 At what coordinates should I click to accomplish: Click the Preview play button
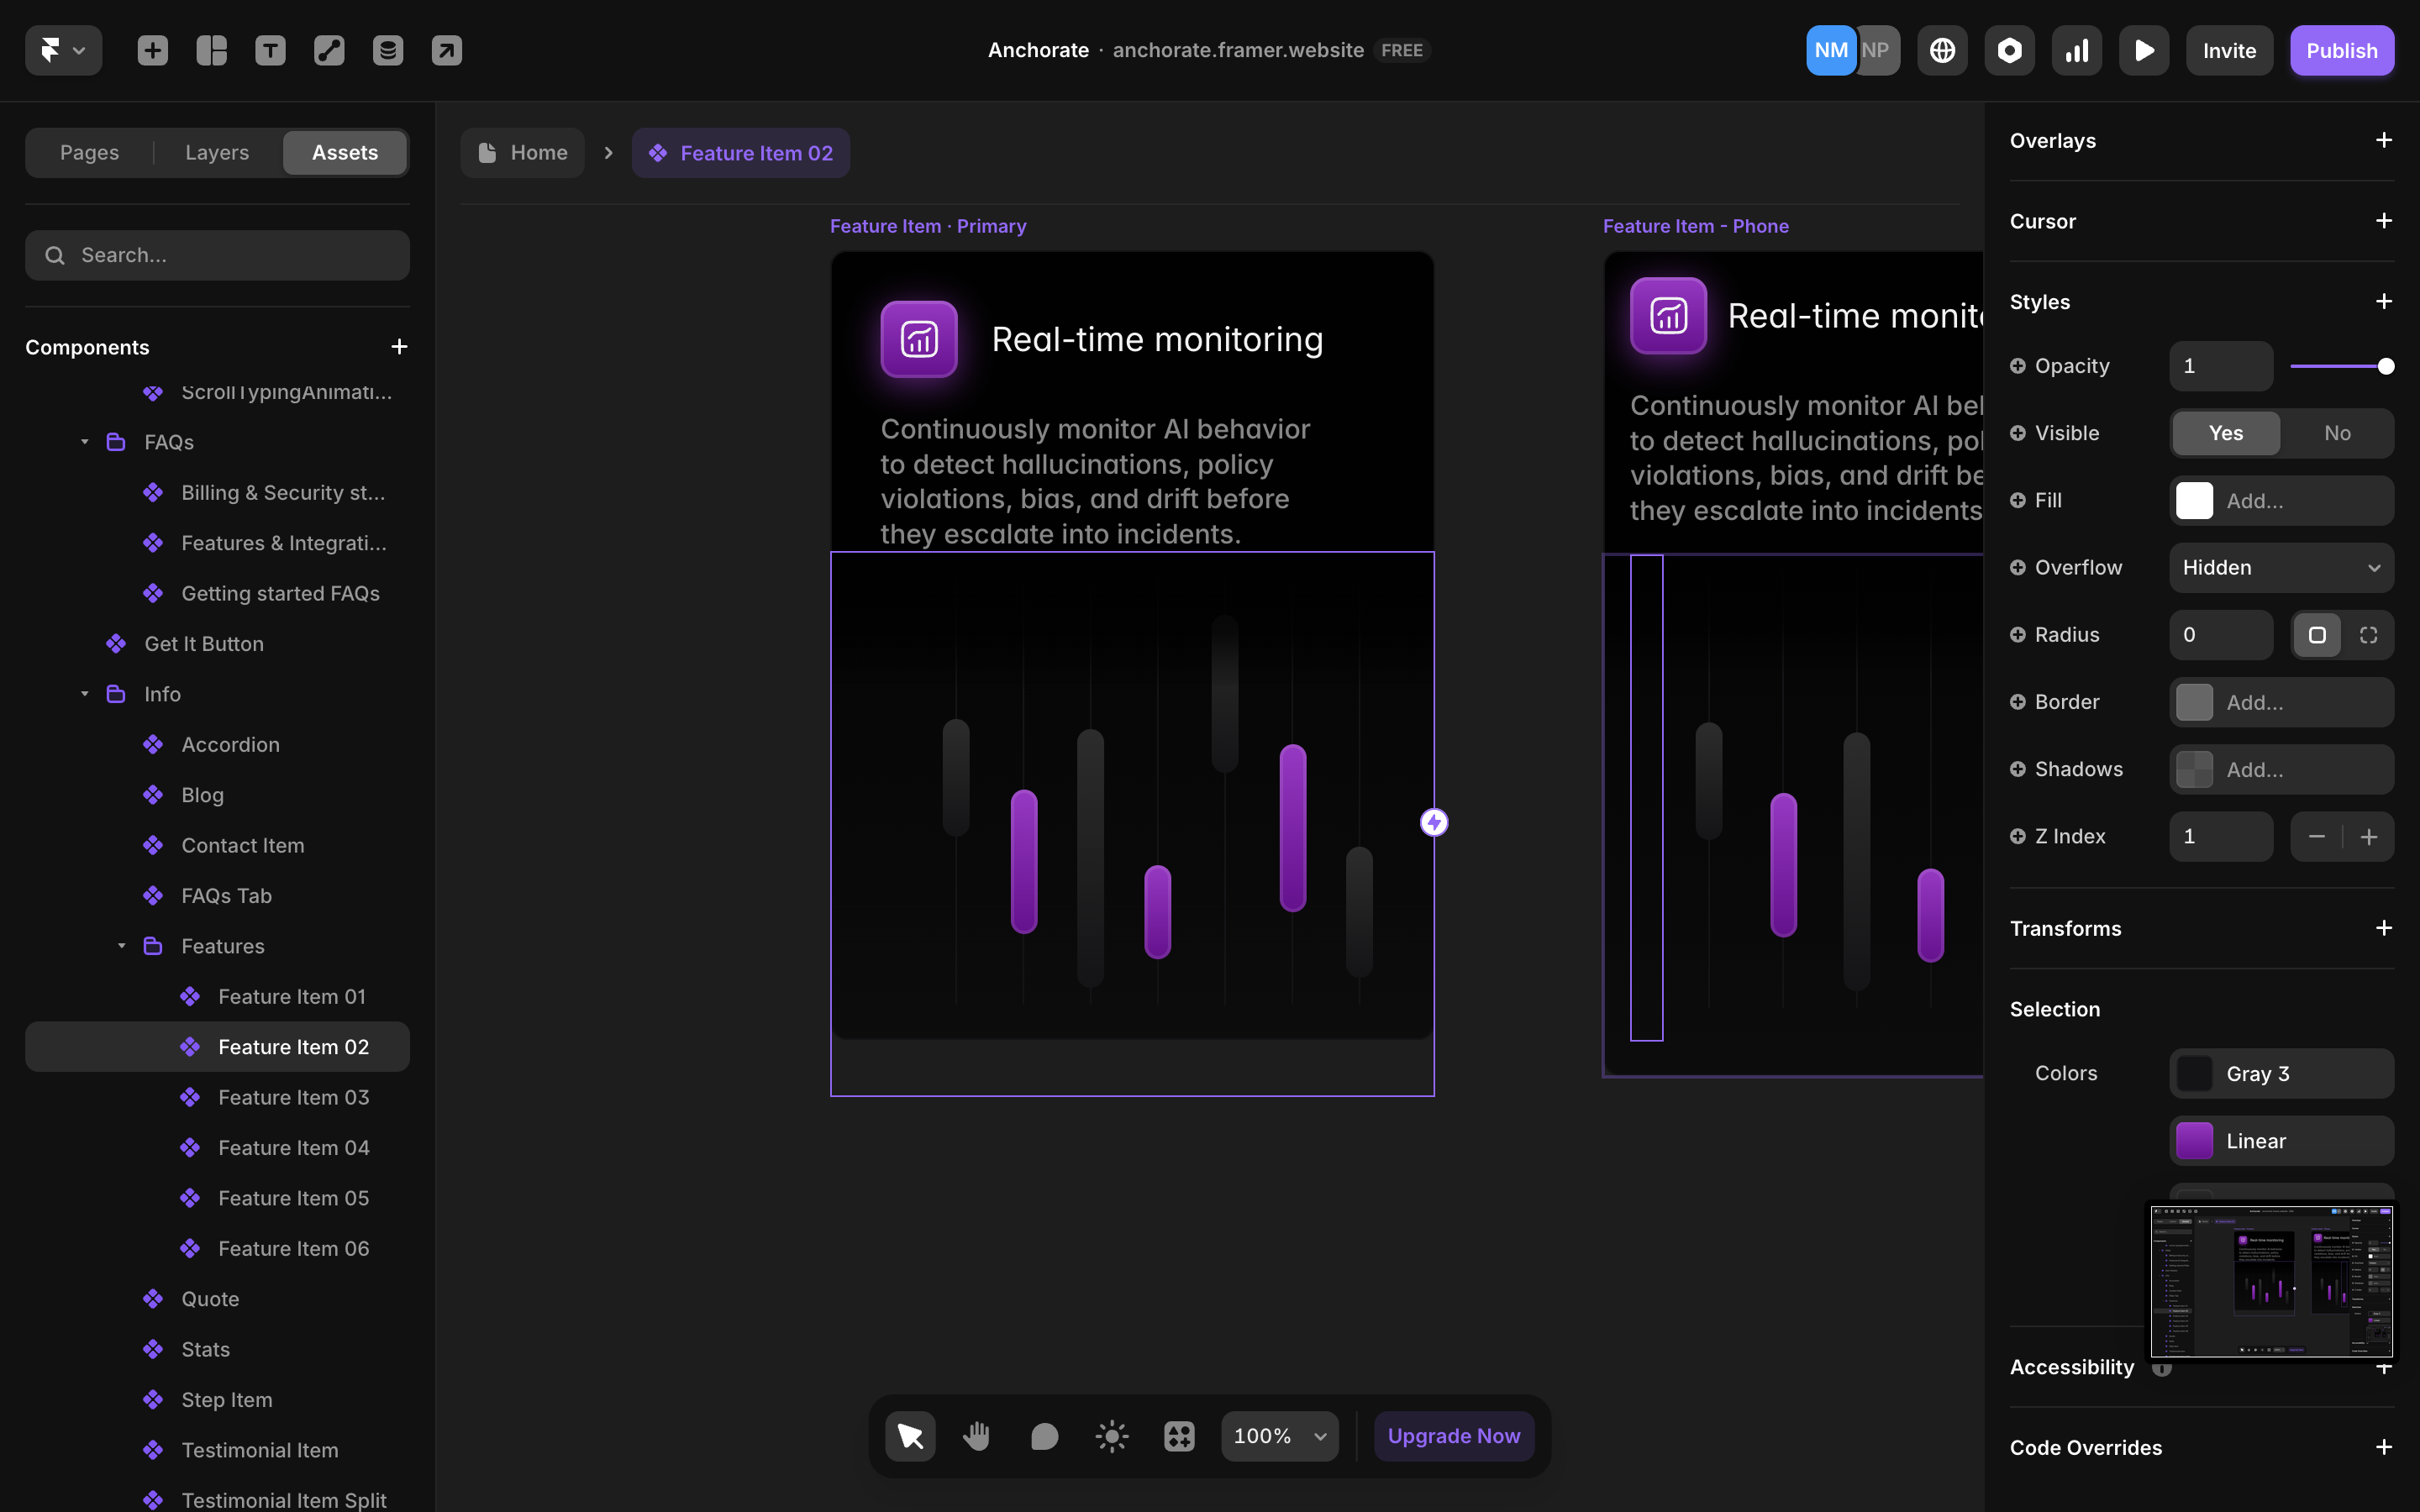[x=2143, y=50]
